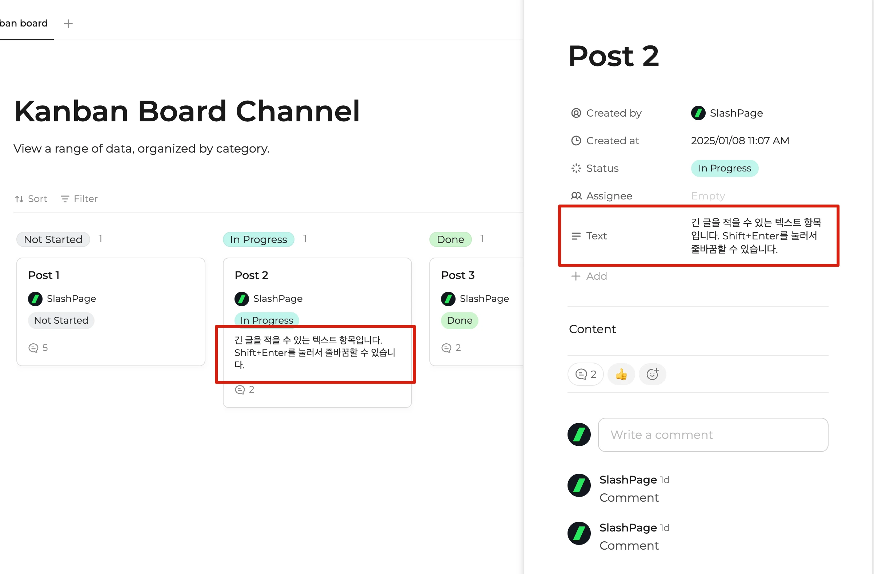The image size is (874, 574).
Task: Click the Empty Assignee field
Action: pyautogui.click(x=707, y=196)
